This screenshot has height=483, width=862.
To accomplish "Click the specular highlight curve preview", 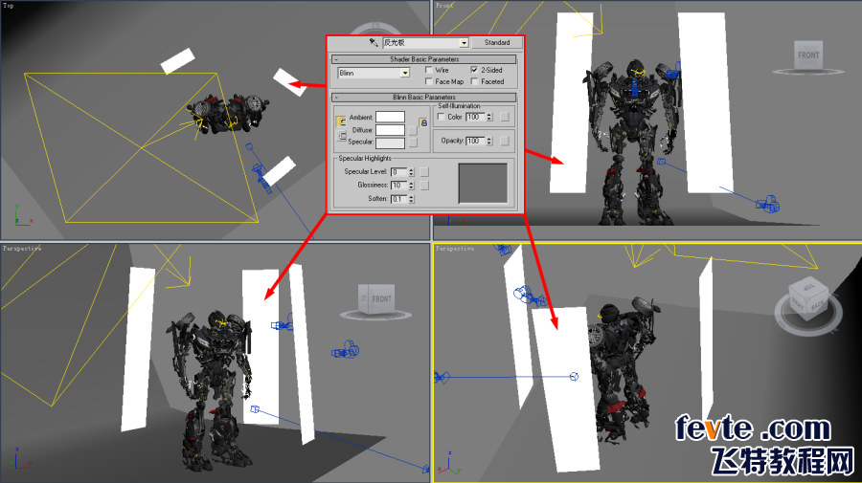I will tap(483, 184).
